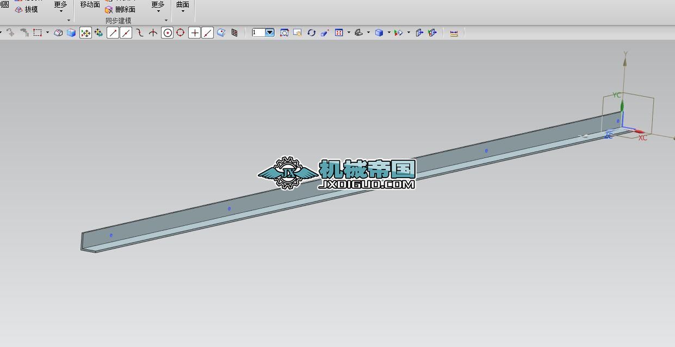Click the Zoom window icon
The image size is (675, 347).
point(298,33)
